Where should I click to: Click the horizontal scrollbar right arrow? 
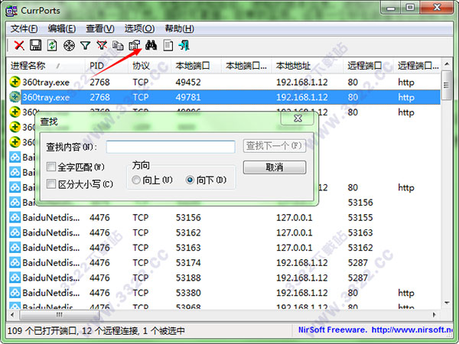pos(434,314)
